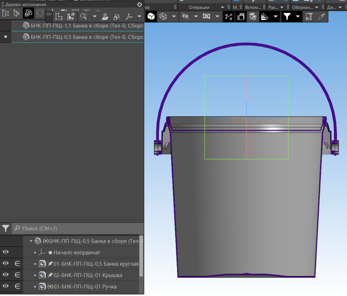This screenshot has width=347, height=296.
Task: Click the sketch-with-part icon
Action: tap(71, 17)
